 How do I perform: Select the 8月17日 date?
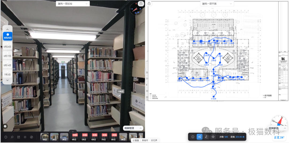click(7, 55)
